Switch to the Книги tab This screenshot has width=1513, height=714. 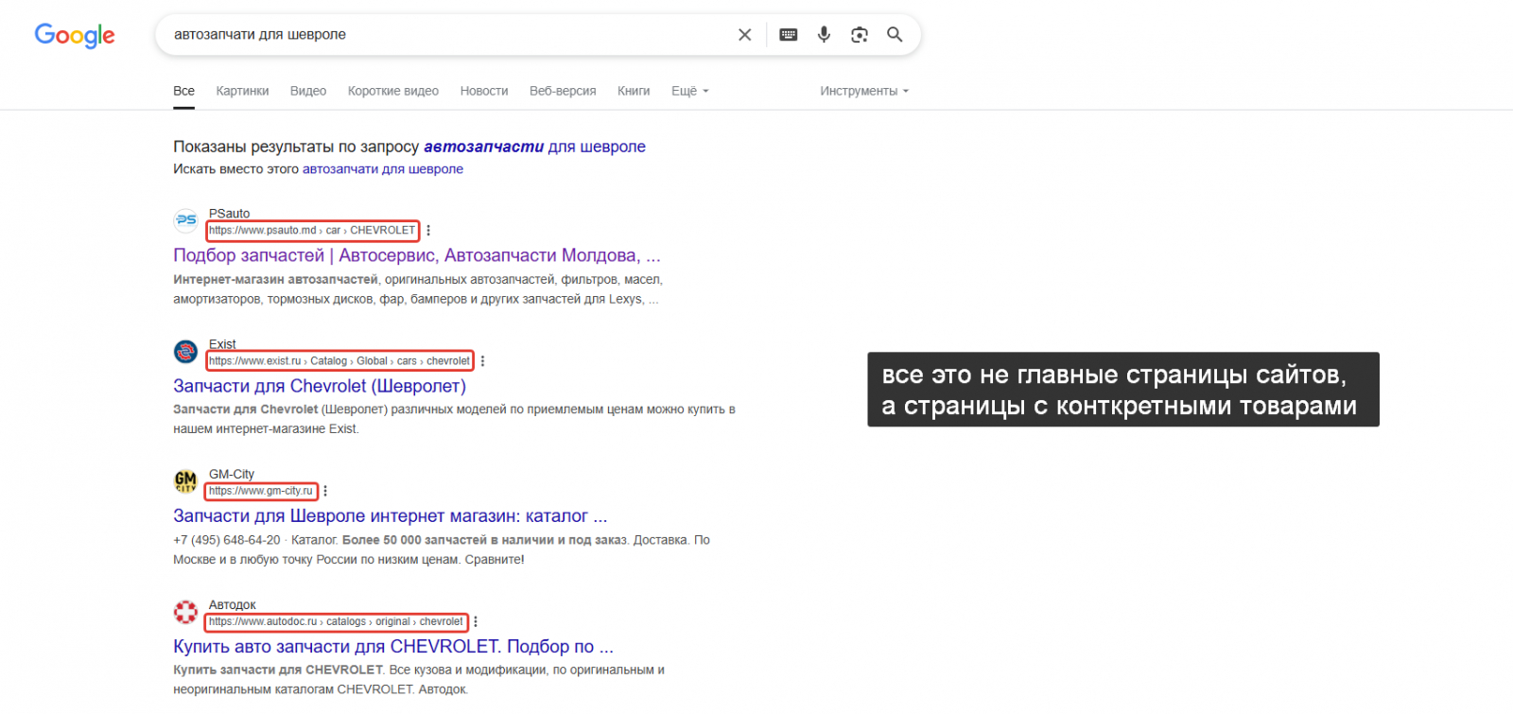tap(634, 91)
